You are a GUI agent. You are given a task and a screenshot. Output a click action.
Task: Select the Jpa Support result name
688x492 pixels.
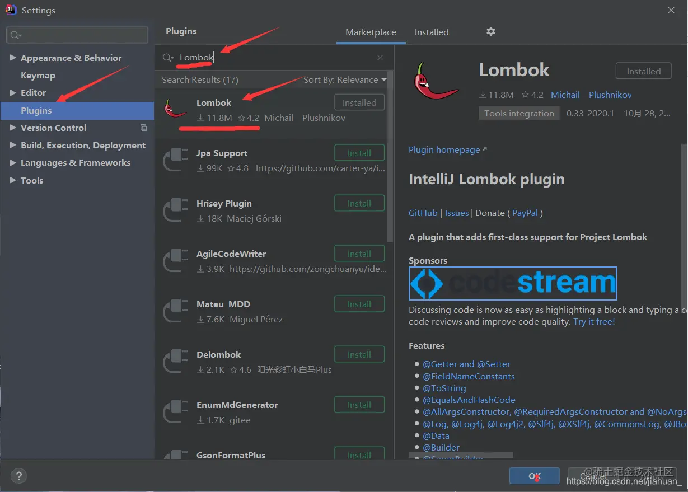coord(222,153)
